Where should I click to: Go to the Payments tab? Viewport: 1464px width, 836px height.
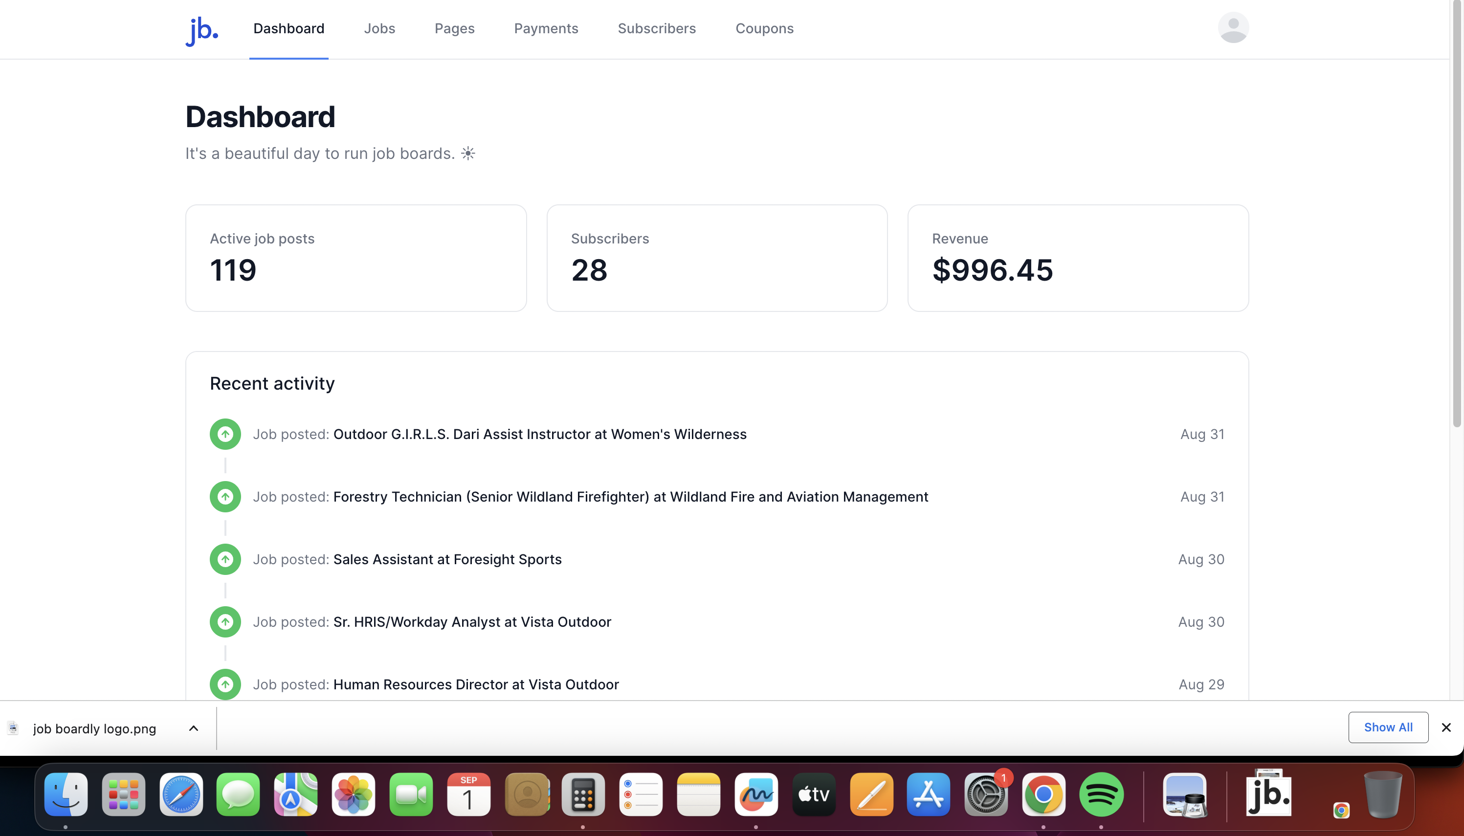pos(546,29)
